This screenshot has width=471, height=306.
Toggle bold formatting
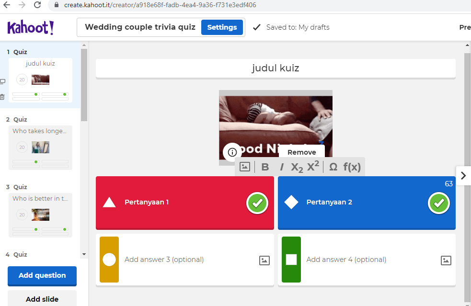tap(265, 167)
